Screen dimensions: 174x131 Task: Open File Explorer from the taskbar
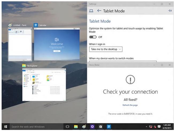tap(76, 127)
